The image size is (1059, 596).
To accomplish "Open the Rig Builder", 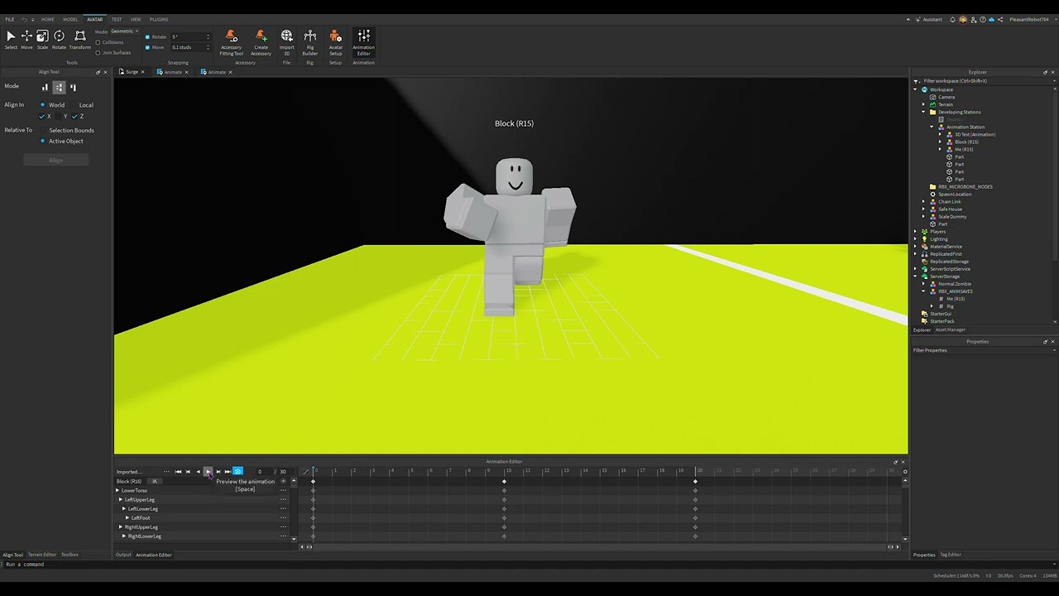I will click(x=310, y=40).
